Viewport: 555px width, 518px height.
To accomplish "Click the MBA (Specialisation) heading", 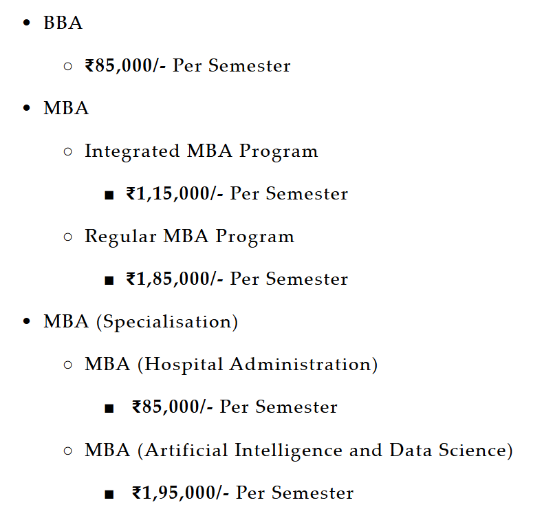I will pyautogui.click(x=140, y=322).
